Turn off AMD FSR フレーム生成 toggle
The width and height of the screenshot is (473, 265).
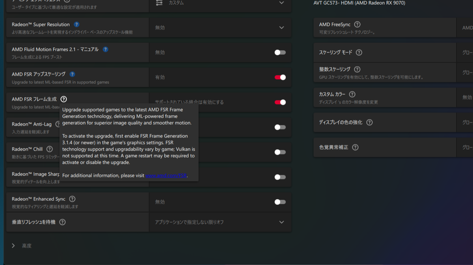[280, 102]
